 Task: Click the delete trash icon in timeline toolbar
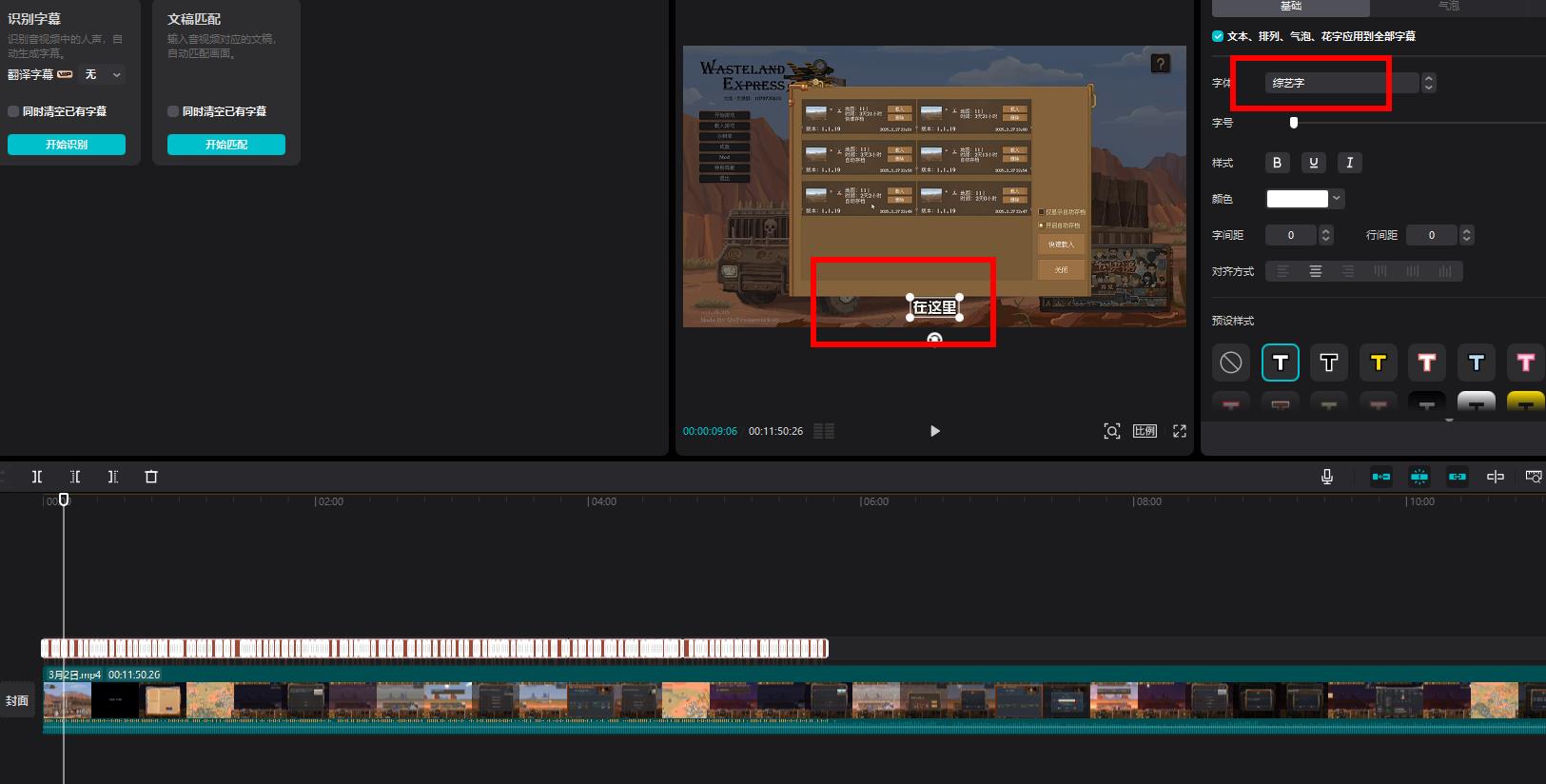coord(150,477)
